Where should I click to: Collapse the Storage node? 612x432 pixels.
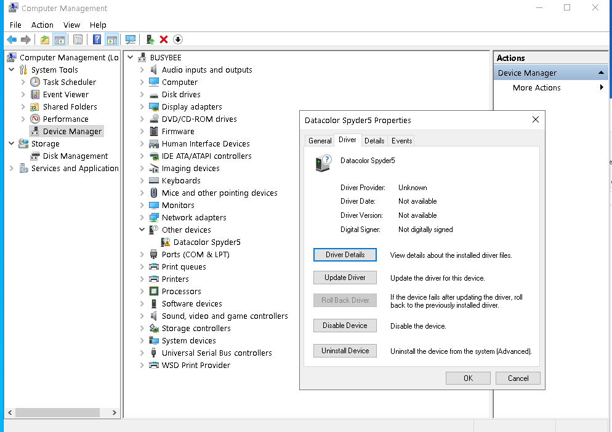coord(11,143)
